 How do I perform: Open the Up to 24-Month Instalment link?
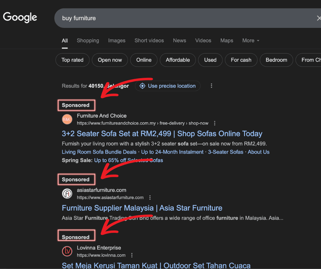[x=172, y=152]
